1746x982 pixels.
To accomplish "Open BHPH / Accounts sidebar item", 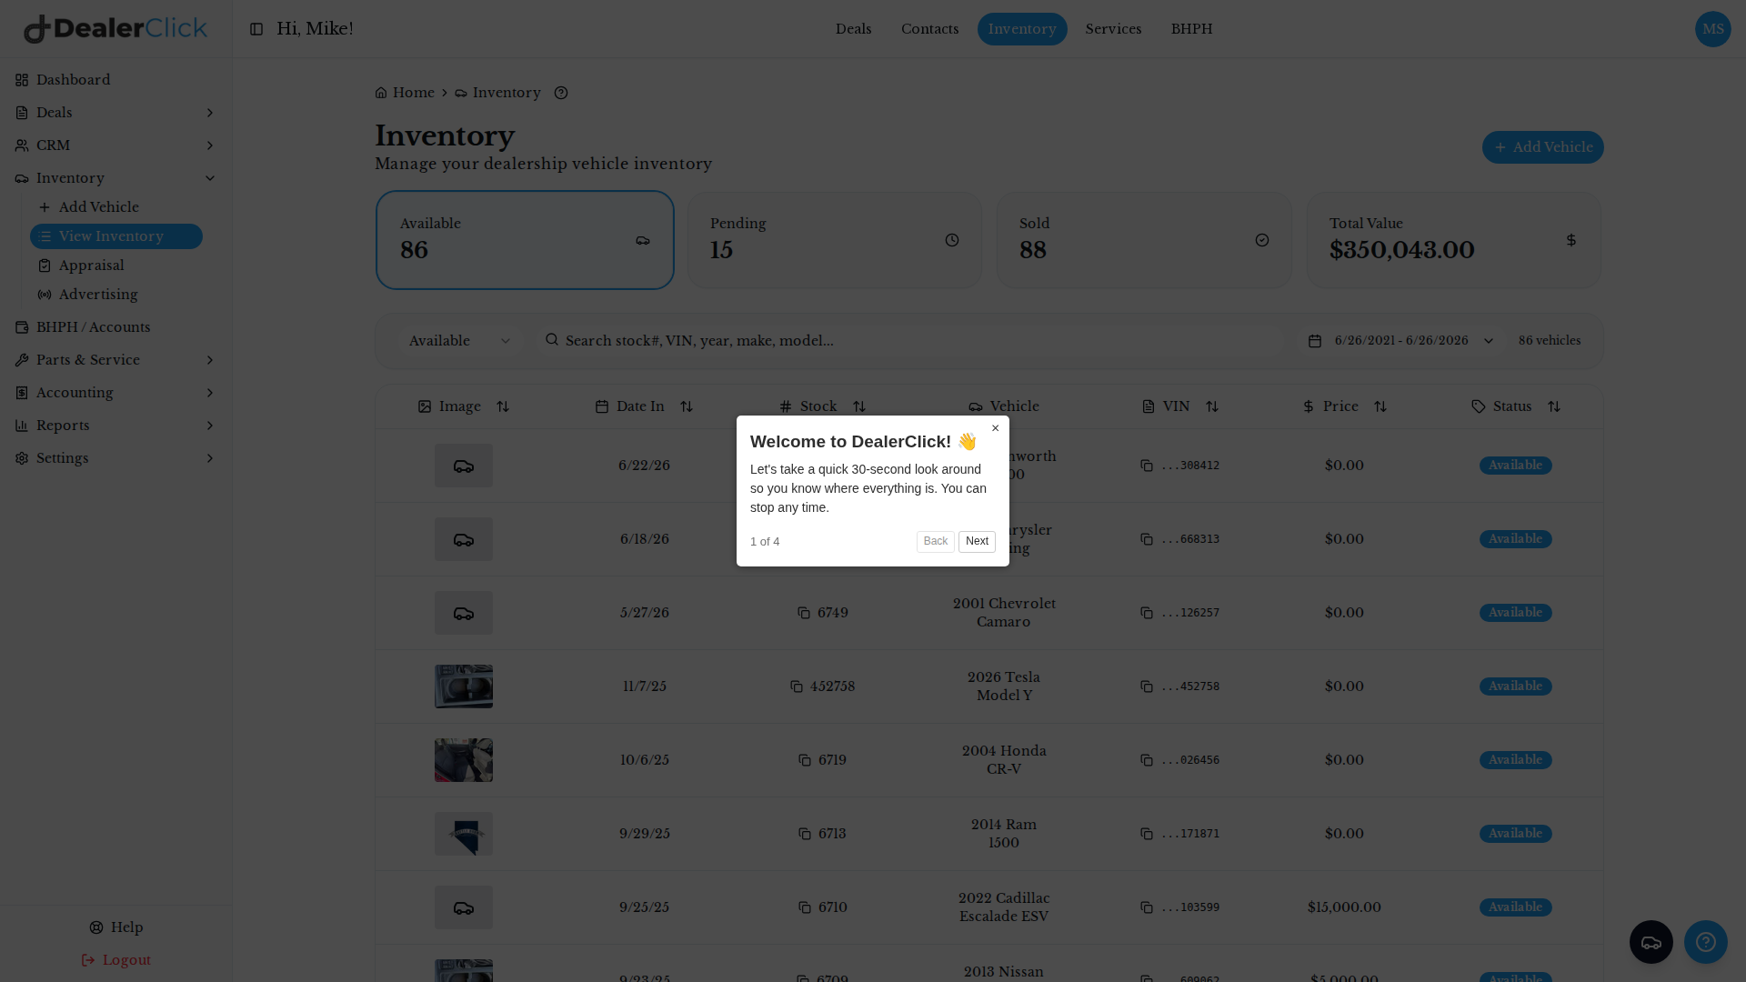I will click(x=115, y=327).
